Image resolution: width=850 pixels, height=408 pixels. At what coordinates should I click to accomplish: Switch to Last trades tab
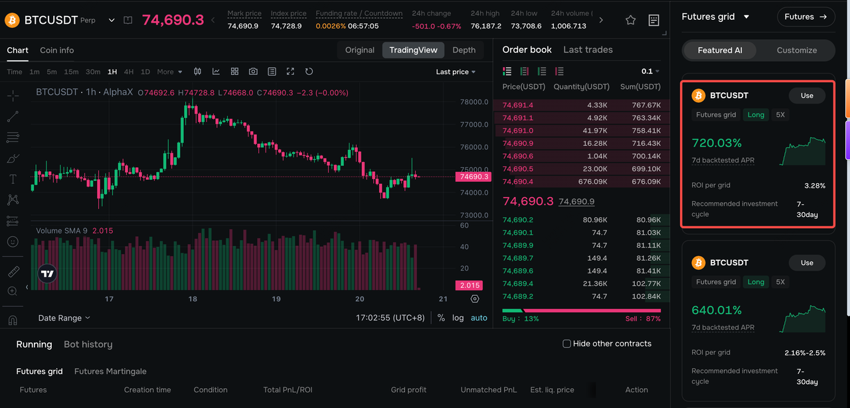pyautogui.click(x=588, y=50)
